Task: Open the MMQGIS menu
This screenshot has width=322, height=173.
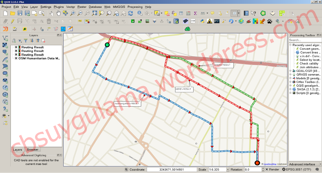Action: coord(119,7)
